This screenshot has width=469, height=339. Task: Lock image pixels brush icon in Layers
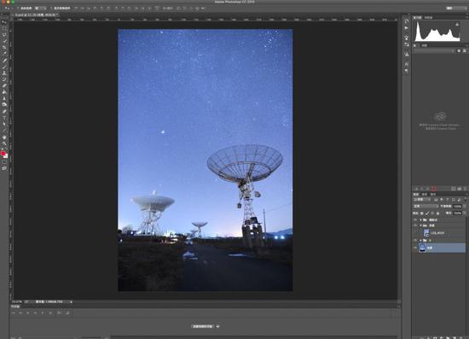click(x=427, y=213)
